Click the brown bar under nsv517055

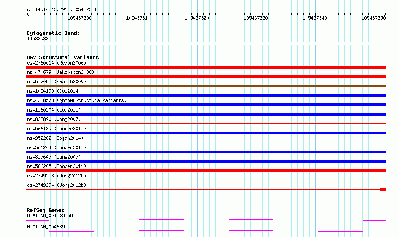tap(206, 86)
